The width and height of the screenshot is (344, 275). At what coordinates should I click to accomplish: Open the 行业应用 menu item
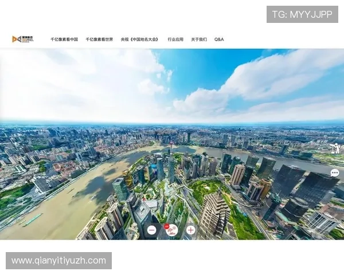tap(175, 40)
